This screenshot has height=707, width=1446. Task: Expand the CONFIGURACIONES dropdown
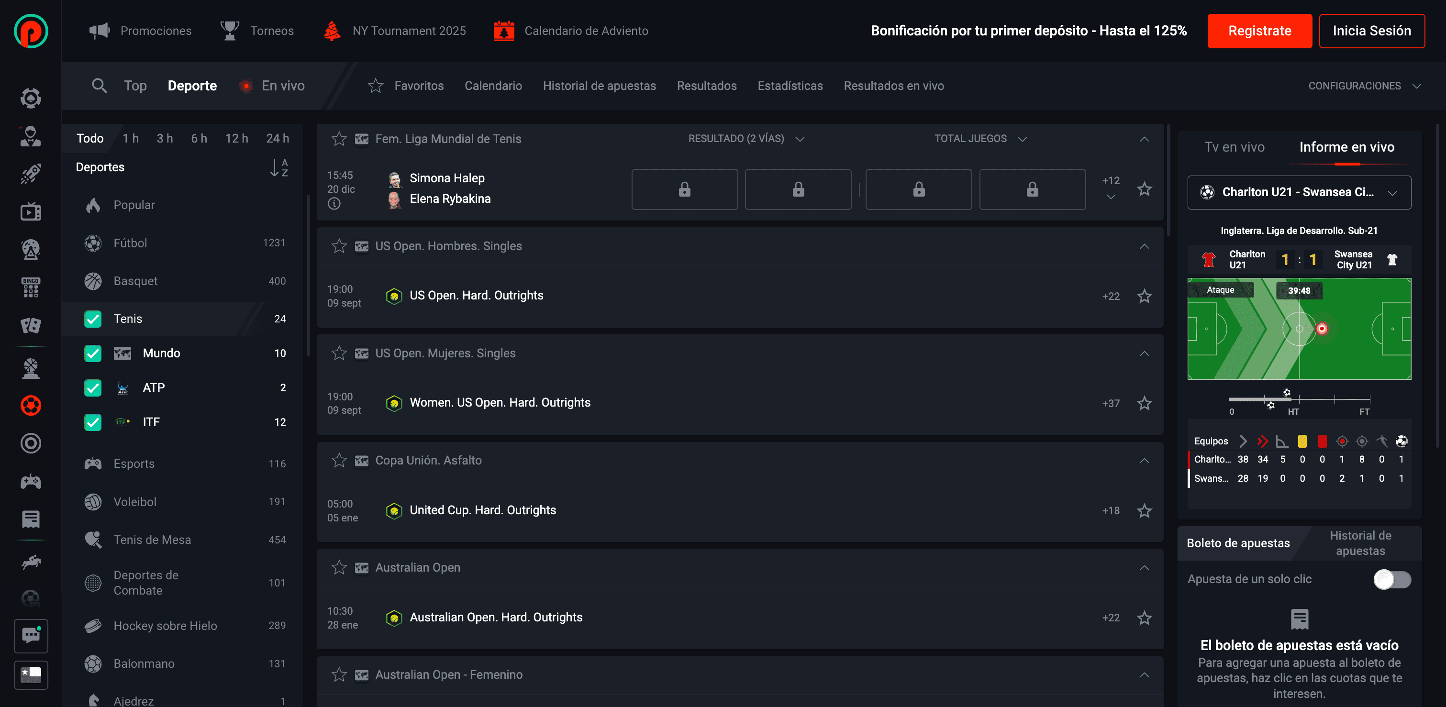click(1364, 86)
